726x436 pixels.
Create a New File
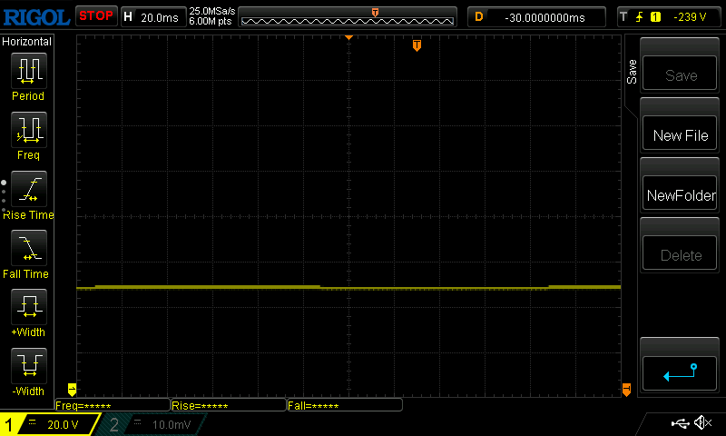(x=680, y=133)
